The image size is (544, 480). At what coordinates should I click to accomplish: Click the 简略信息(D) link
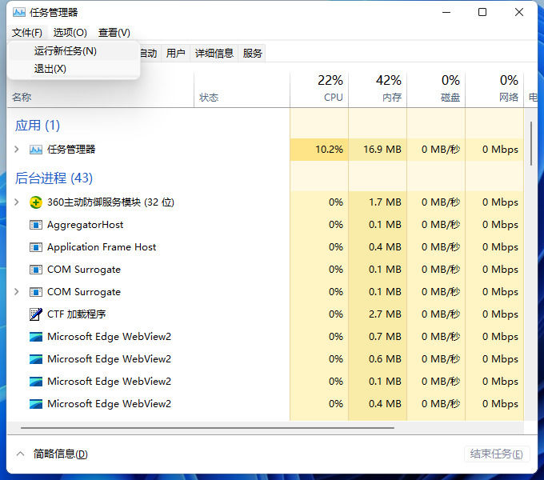[x=61, y=454]
